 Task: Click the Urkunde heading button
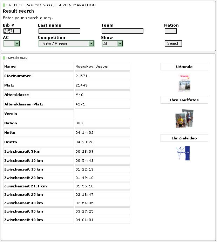184,67
